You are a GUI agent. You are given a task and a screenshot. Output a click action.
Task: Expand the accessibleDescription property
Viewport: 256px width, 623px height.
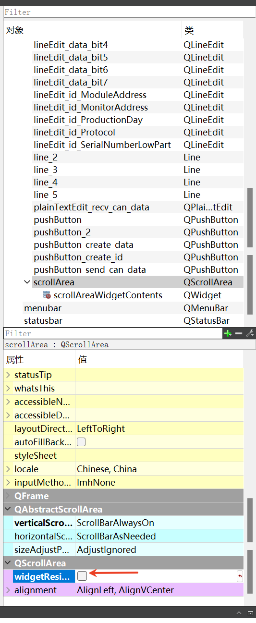(8, 415)
